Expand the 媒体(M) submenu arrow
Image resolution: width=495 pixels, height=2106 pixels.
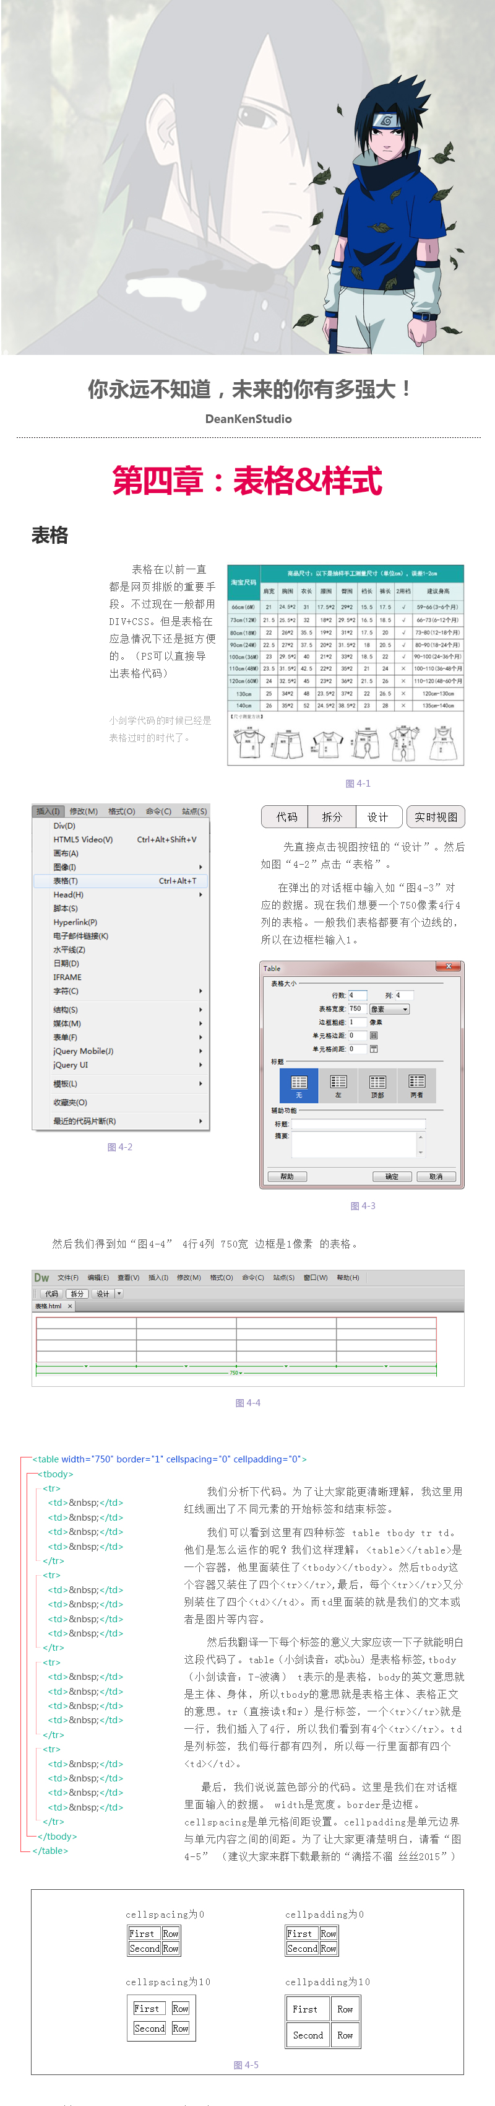click(x=200, y=1023)
